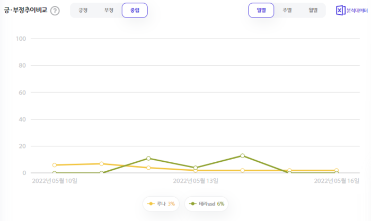Click 루나 data point on May 10

coord(55,165)
